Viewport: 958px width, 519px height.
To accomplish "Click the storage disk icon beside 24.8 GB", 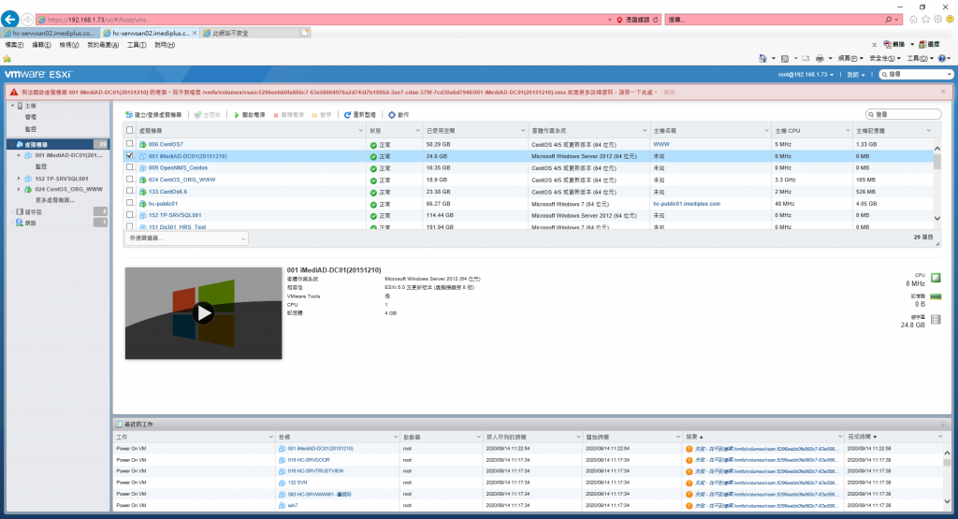I will [x=936, y=319].
